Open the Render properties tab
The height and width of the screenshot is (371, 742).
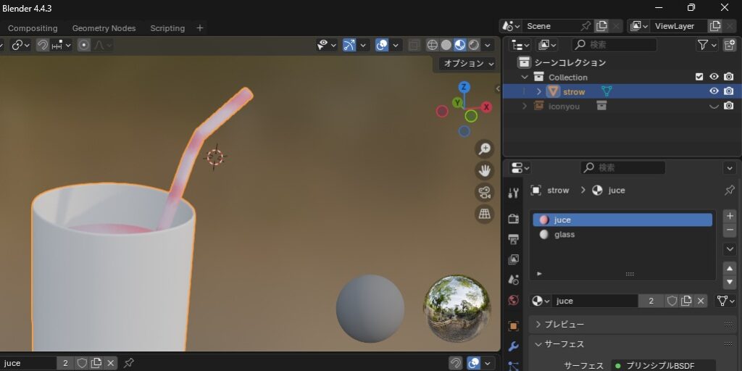(514, 218)
